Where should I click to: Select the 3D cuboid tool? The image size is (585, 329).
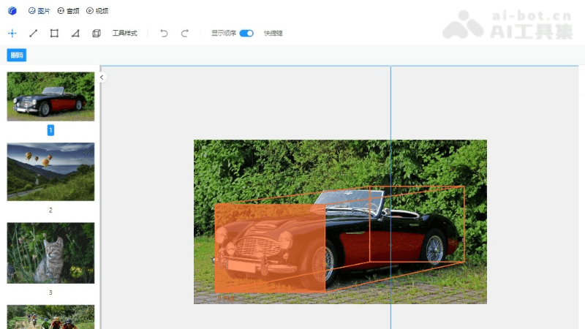coord(97,33)
